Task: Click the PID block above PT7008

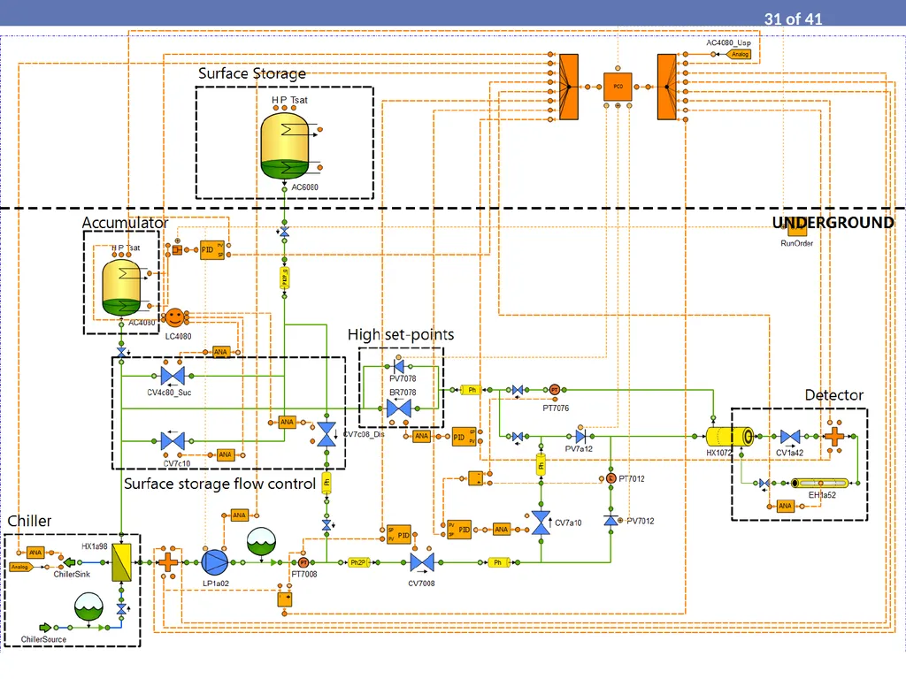Action: (399, 535)
